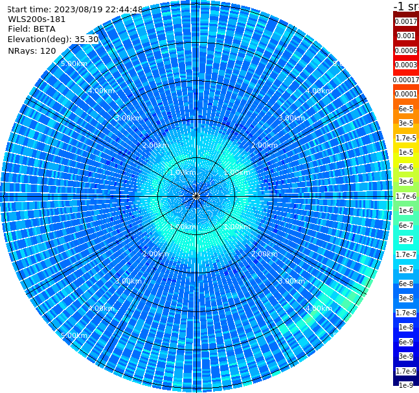Select the 1e-5 colorbar tick label
The width and height of the screenshot is (419, 393).
pos(406,152)
